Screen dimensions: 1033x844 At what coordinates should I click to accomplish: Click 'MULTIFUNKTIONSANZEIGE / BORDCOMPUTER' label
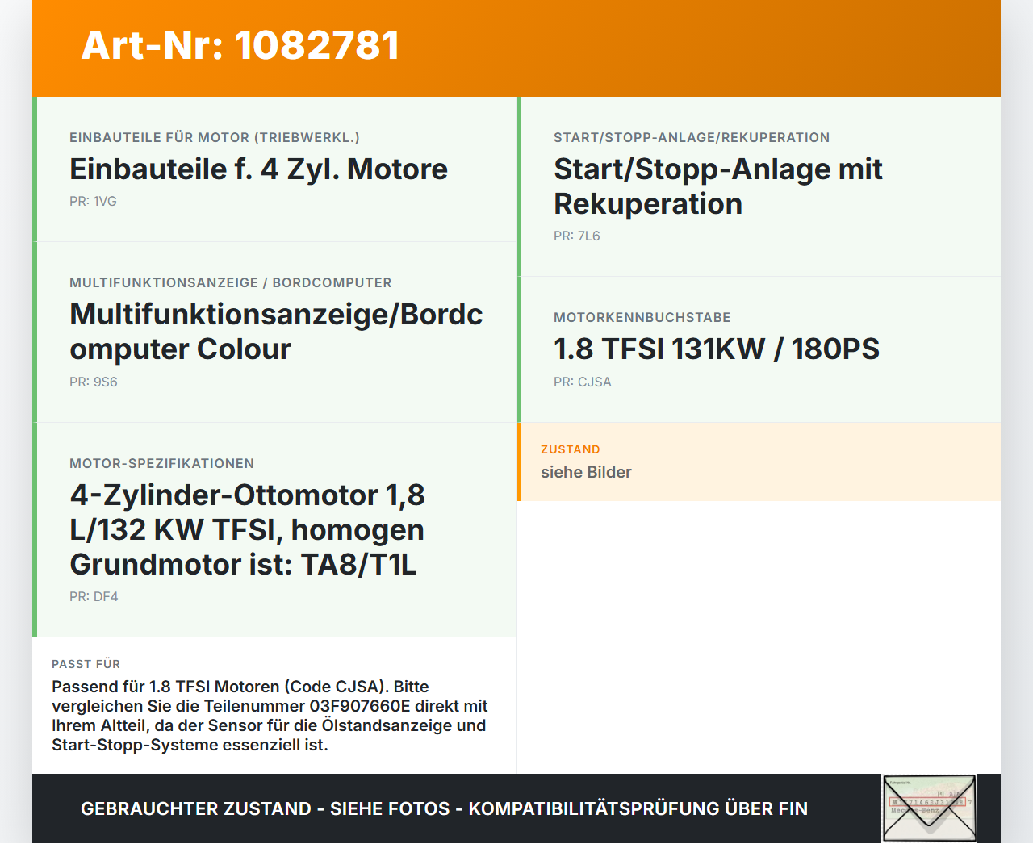point(231,282)
